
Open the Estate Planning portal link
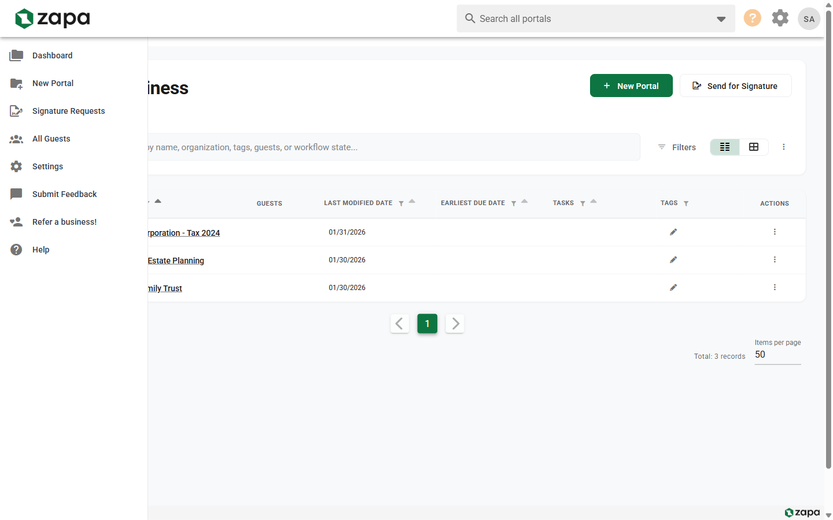click(x=176, y=261)
